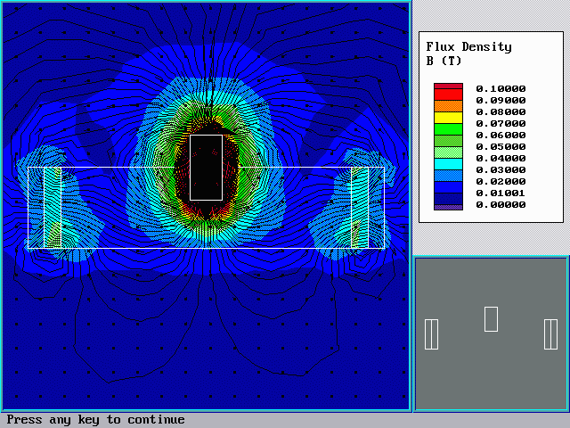The height and width of the screenshot is (428, 570).
Task: Click 'Press any key to continue' prompt
Action: pos(95,420)
